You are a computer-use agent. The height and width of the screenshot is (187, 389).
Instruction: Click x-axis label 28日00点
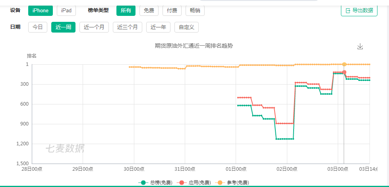[32, 169]
